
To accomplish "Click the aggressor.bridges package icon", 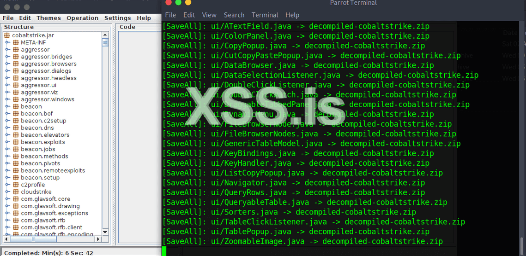I will (15, 57).
